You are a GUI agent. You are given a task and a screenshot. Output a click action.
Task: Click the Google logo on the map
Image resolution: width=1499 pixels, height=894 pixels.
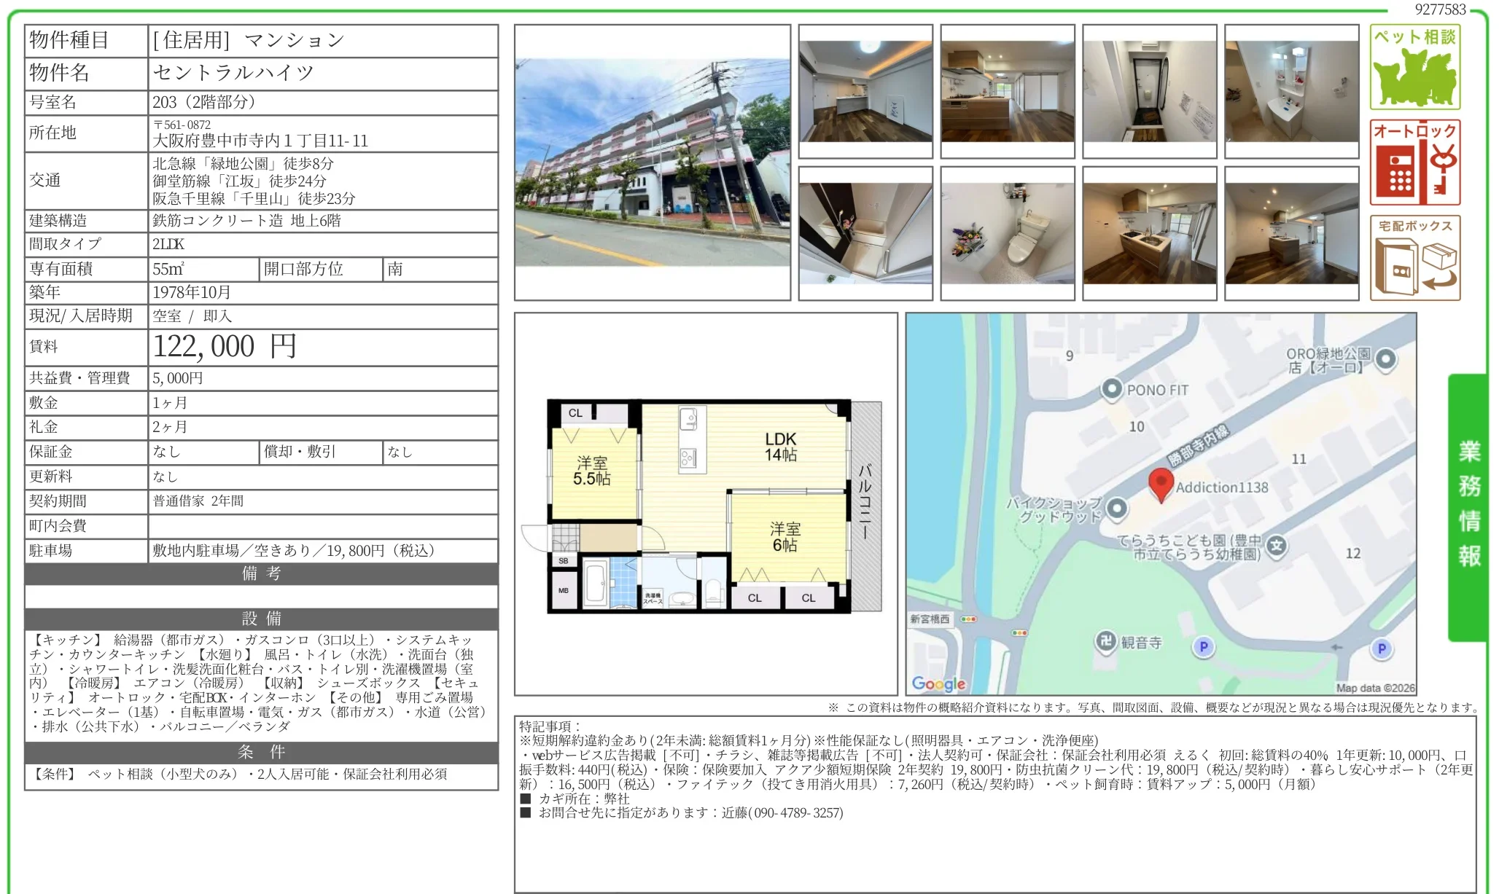[938, 683]
